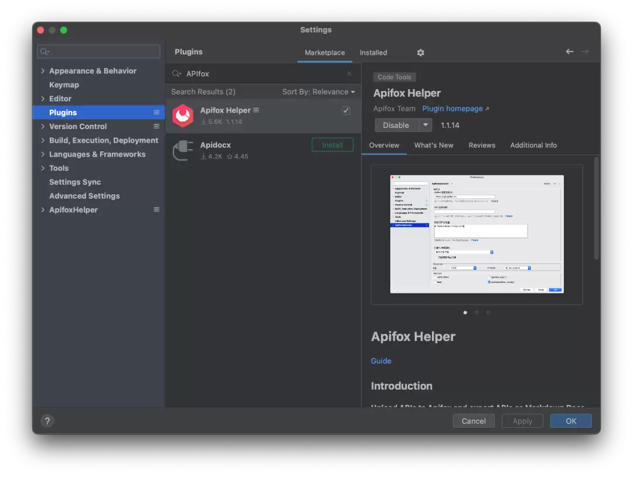Select Plugins in the settings tree
Viewport: 633px width, 477px height.
(x=98, y=113)
